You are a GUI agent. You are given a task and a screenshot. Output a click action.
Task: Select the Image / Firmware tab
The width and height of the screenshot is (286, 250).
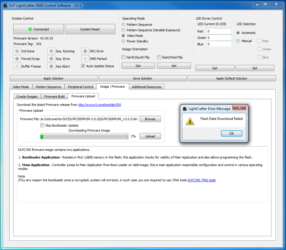112,87
